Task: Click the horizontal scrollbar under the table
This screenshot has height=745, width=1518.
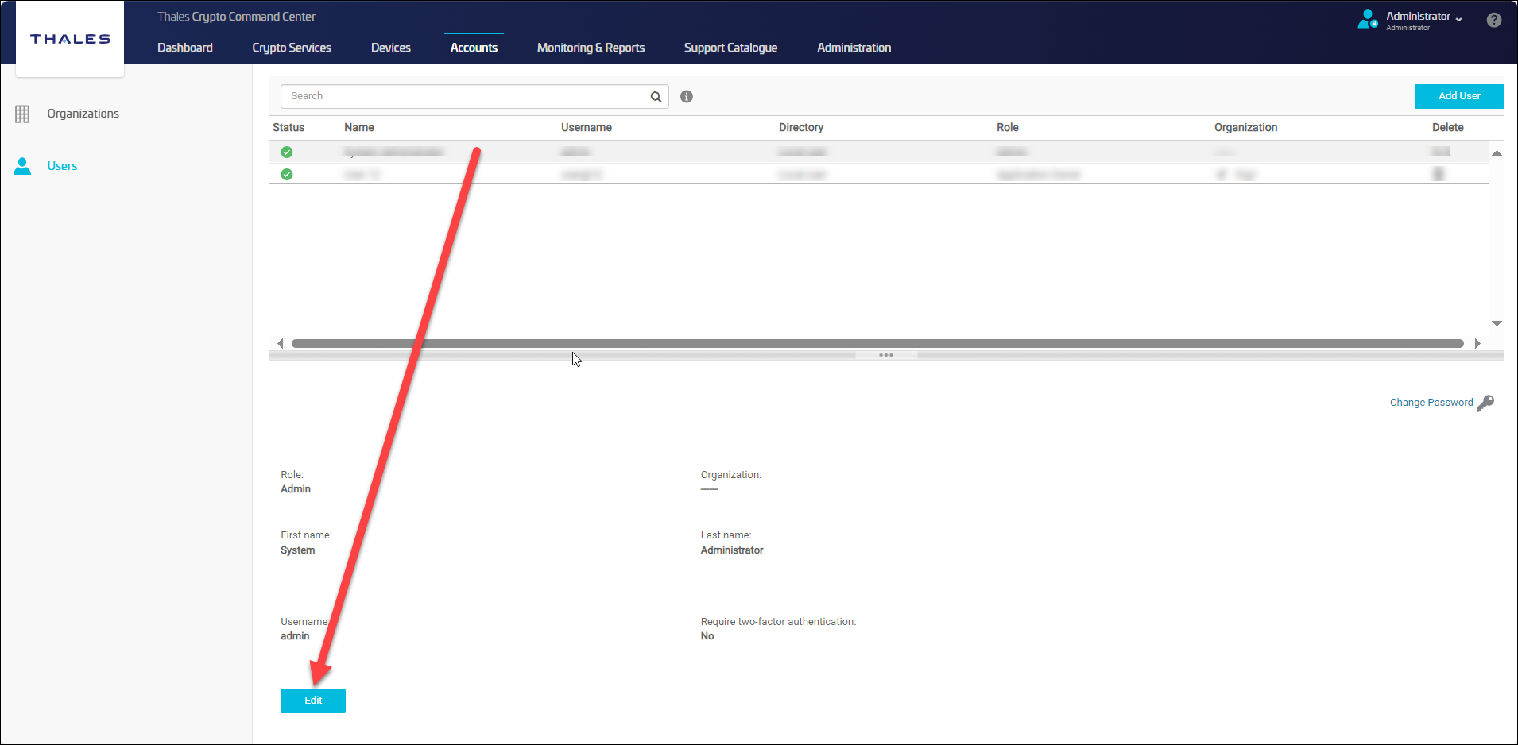Action: tap(874, 344)
